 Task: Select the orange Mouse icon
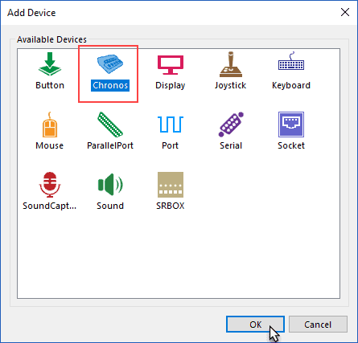click(x=50, y=125)
